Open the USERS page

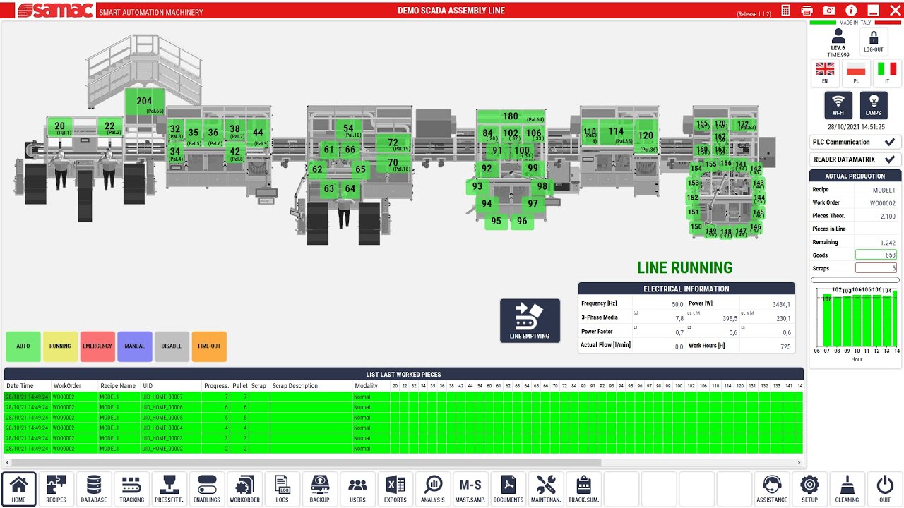357,489
